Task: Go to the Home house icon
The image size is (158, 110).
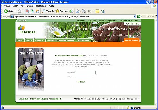Action: [x=37, y=11]
